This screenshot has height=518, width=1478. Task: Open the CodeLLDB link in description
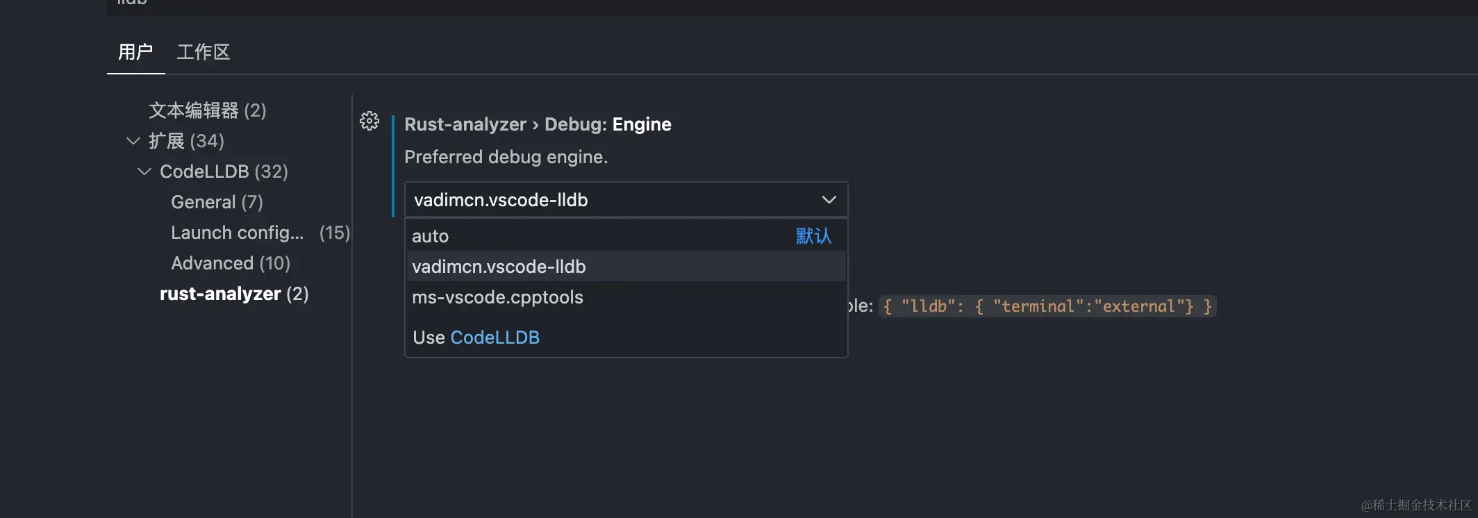click(495, 337)
